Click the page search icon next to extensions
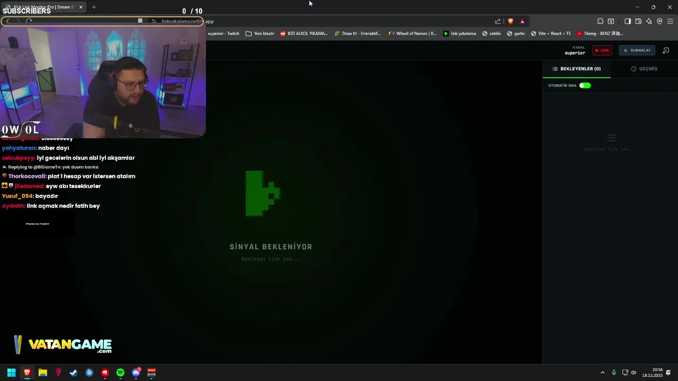 pyautogui.click(x=611, y=21)
